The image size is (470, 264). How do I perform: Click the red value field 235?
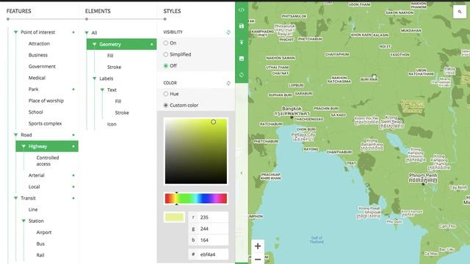tap(208, 217)
